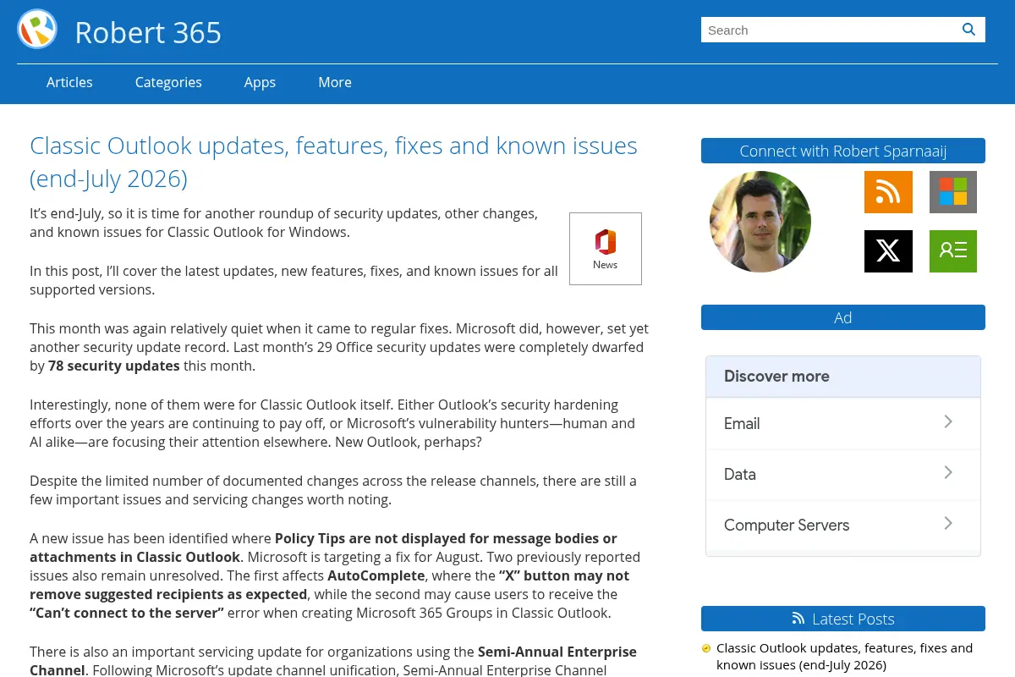Open the green contact card icon
The width and height of the screenshot is (1015, 677).
(953, 251)
